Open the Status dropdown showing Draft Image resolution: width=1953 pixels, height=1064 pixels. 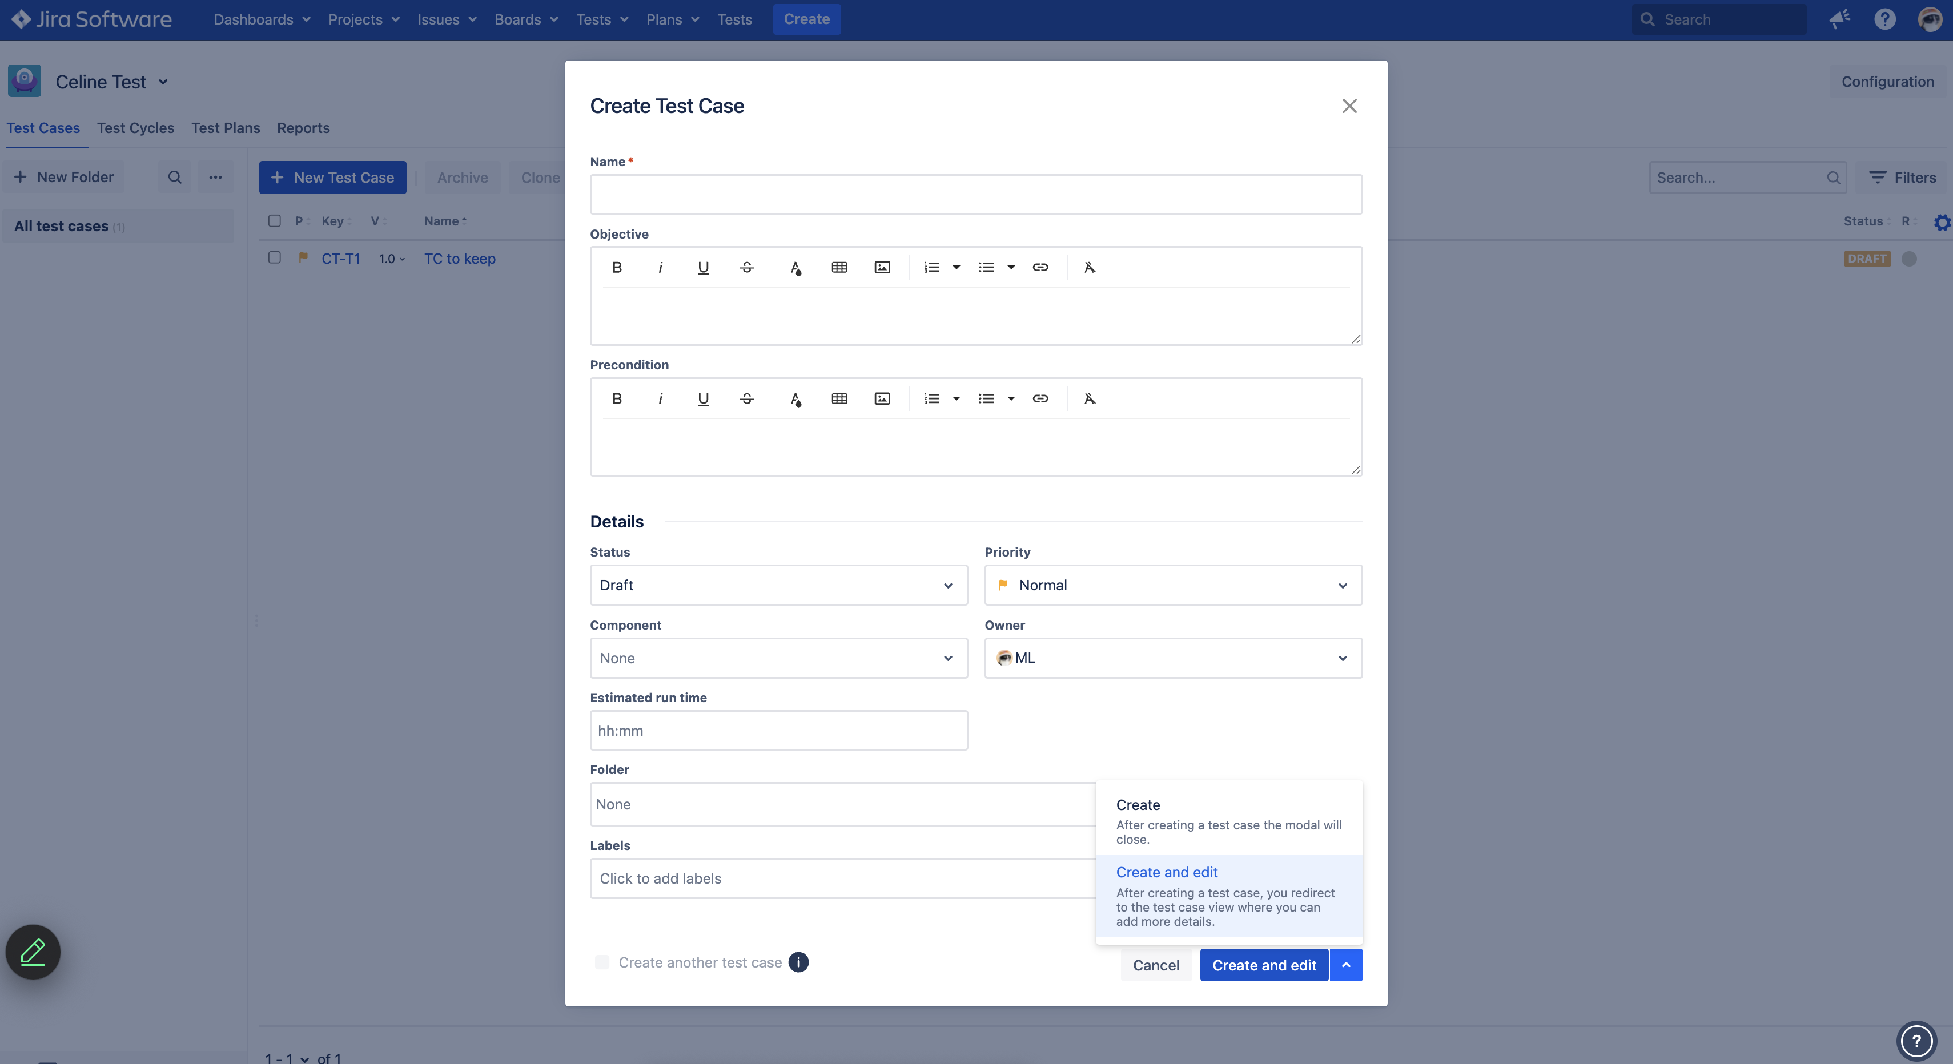point(778,585)
